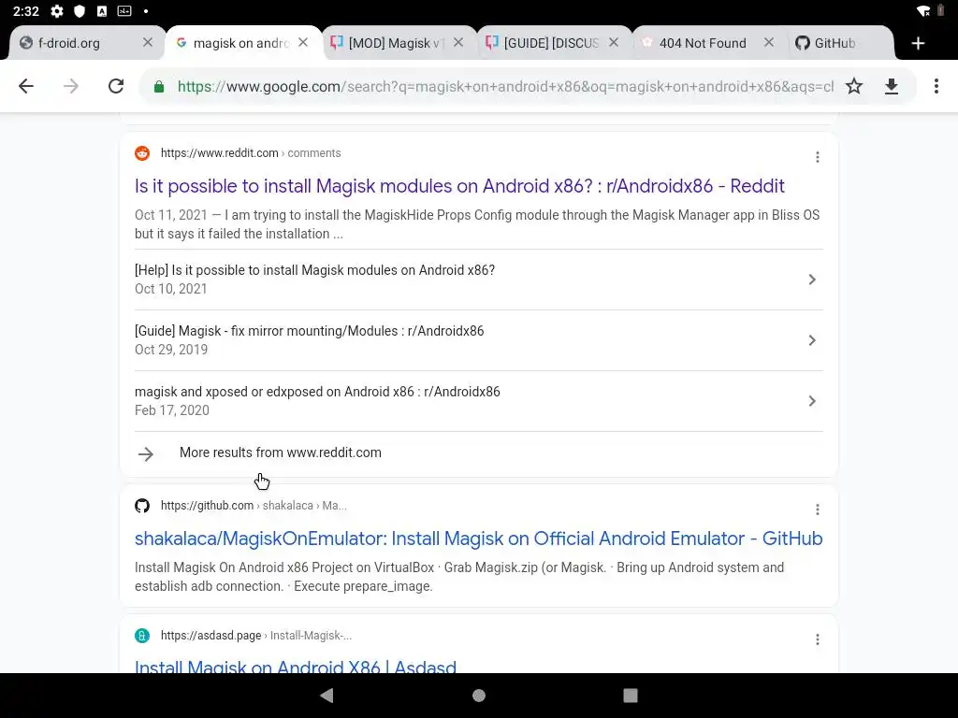
Task: Expand the chevron for the [Help] sublink
Action: 812,280
